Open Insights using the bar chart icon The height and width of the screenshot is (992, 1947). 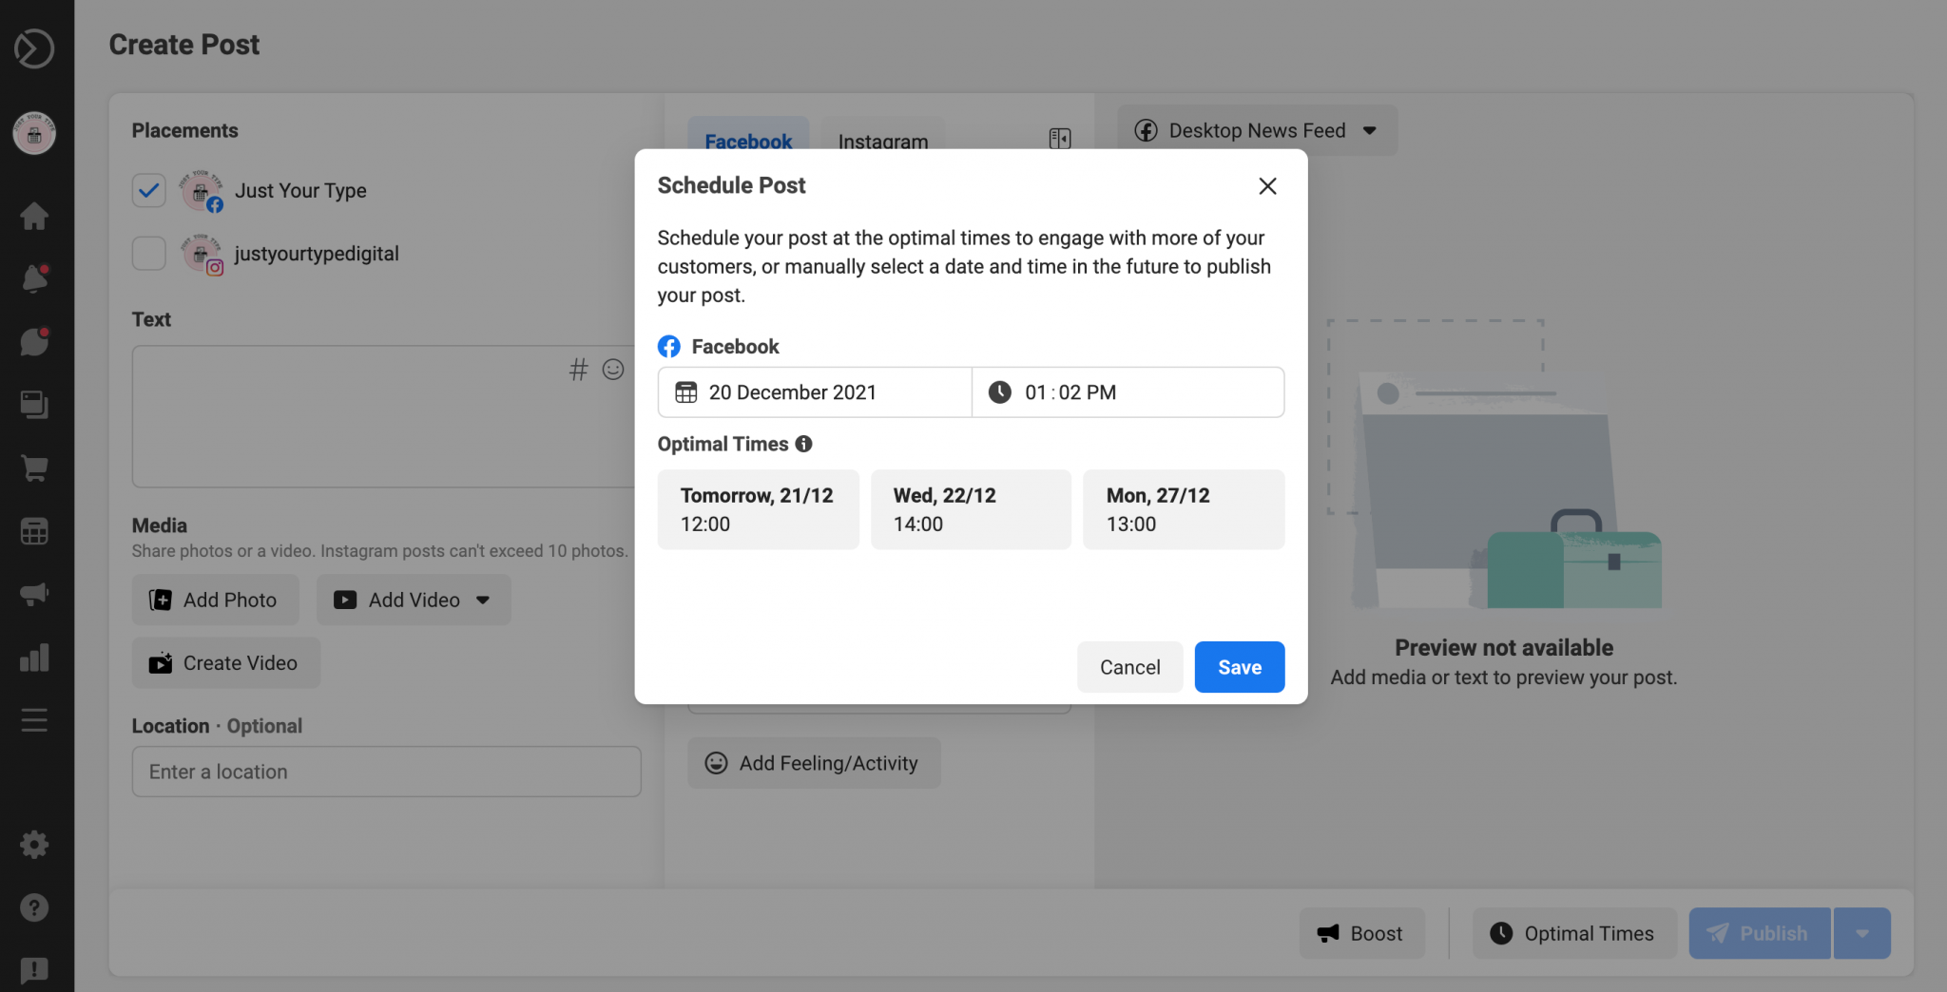(35, 658)
